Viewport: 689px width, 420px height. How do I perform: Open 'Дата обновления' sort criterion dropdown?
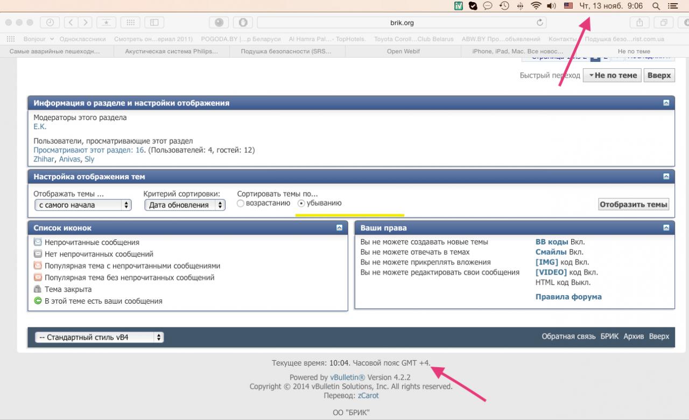(x=185, y=205)
